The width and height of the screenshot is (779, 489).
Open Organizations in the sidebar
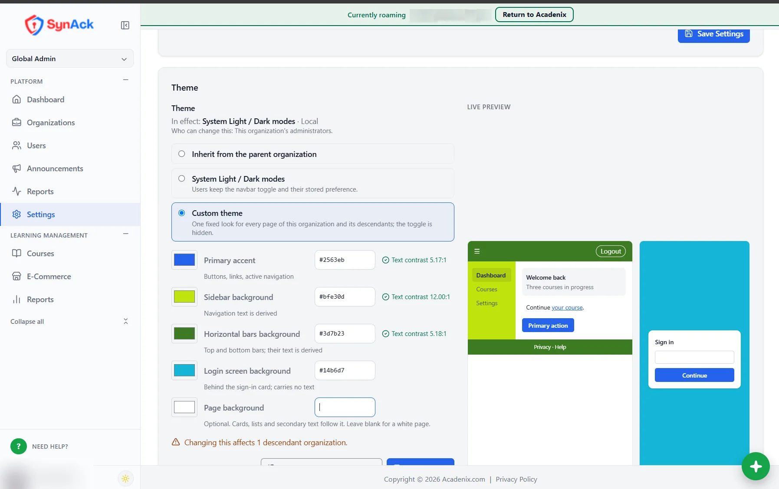click(69, 122)
